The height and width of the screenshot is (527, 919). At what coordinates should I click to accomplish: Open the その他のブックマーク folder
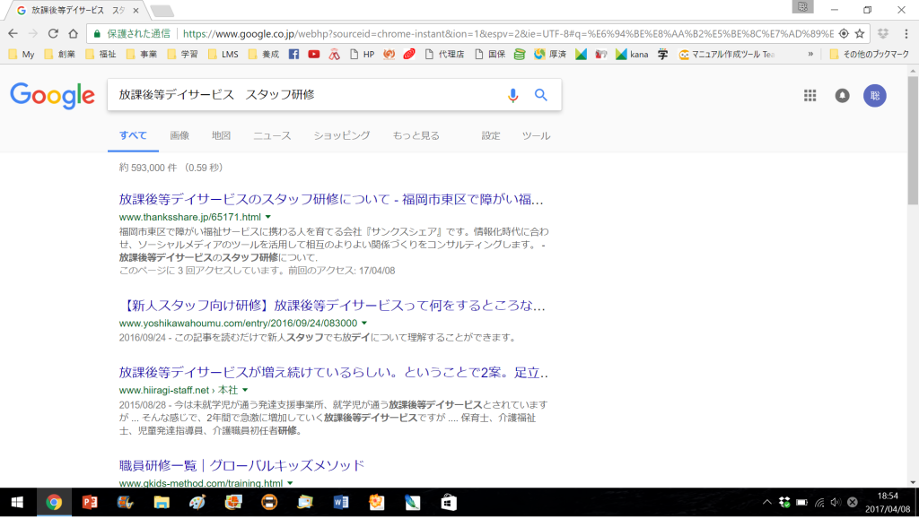(869, 55)
